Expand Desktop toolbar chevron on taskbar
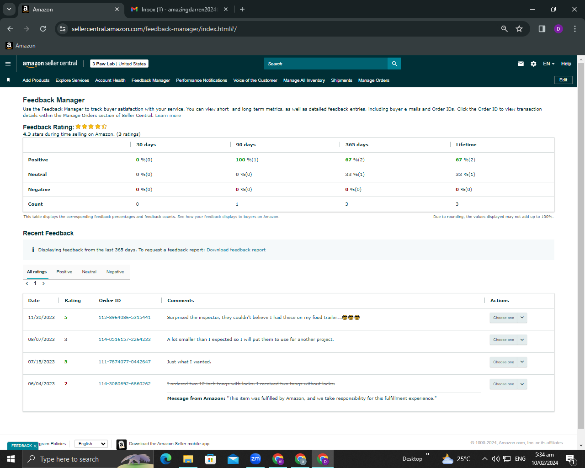Viewport: 585px width, 468px height. tap(428, 454)
